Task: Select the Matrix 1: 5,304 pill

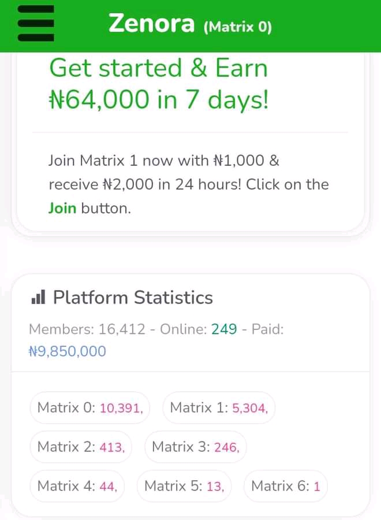Action: 219,407
